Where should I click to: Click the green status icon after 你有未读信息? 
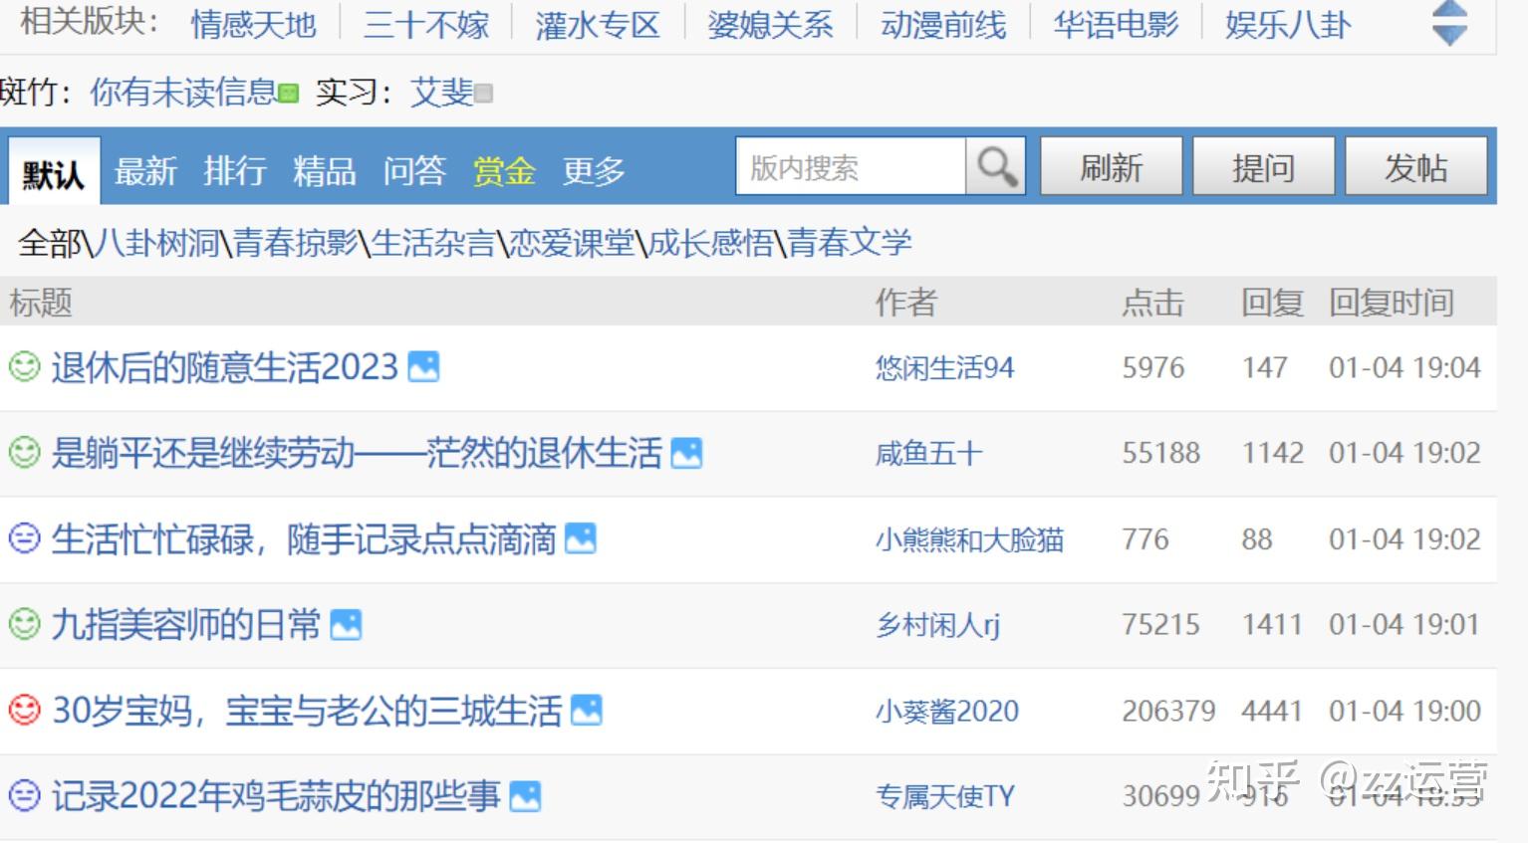[289, 94]
